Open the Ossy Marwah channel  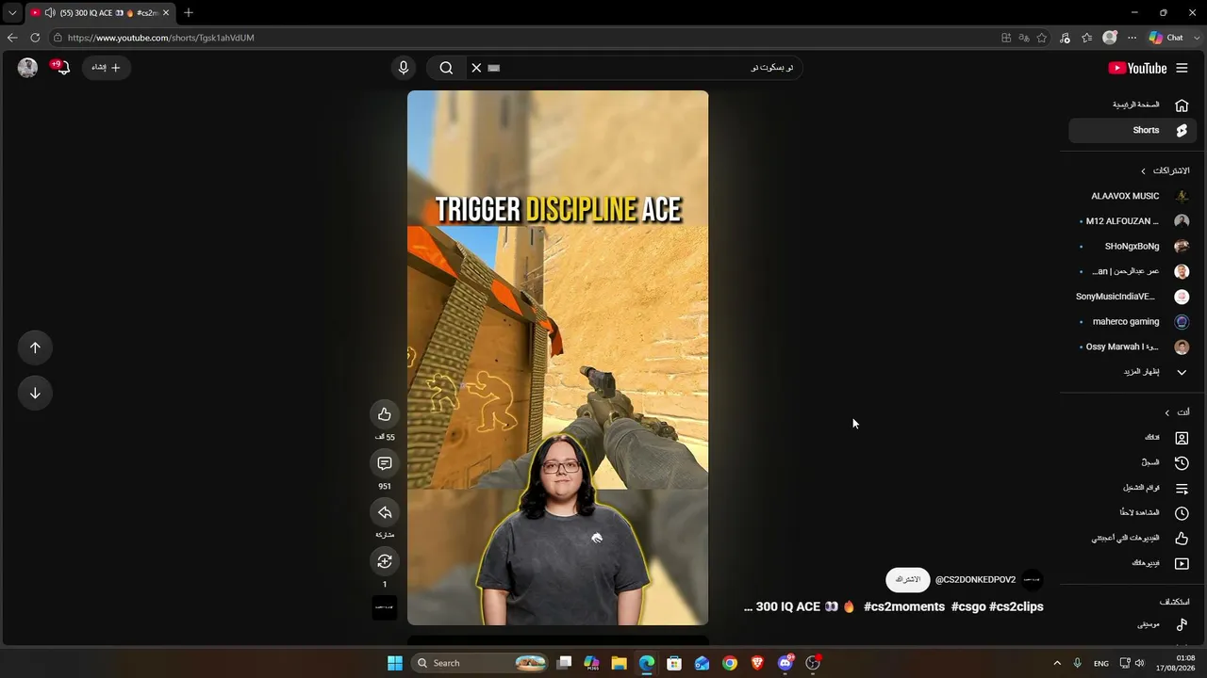(x=1133, y=347)
